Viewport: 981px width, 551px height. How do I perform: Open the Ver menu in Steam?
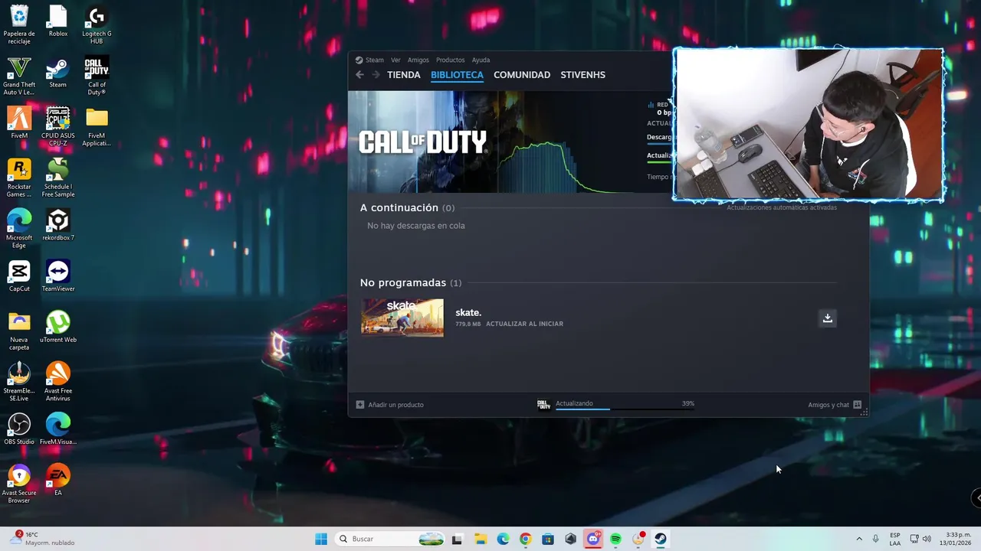395,60
